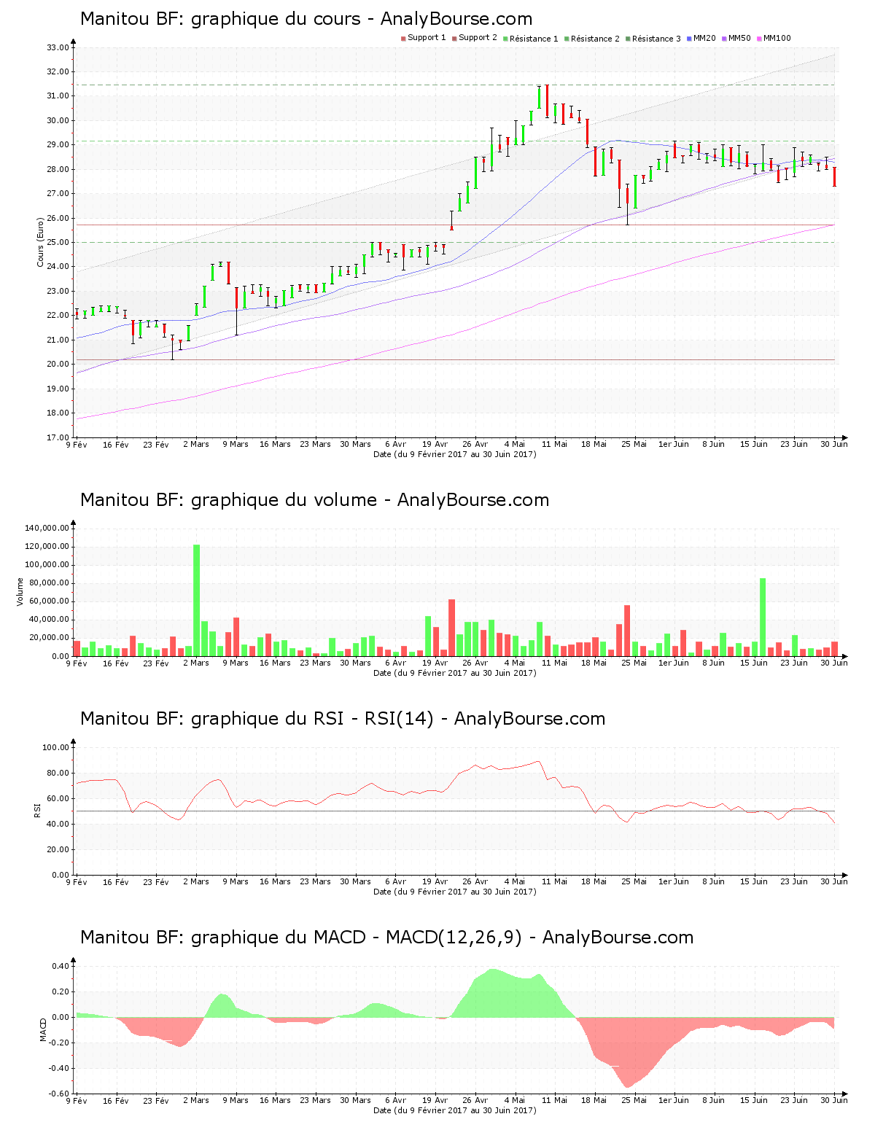Click '4 Mai' date under the MACD chart

[515, 1100]
